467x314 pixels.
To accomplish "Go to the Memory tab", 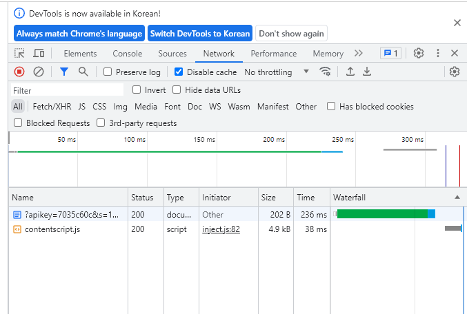I will coord(328,54).
